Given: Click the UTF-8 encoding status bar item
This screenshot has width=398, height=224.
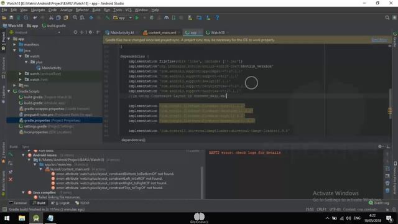Looking at the screenshot, I should [x=335, y=209].
